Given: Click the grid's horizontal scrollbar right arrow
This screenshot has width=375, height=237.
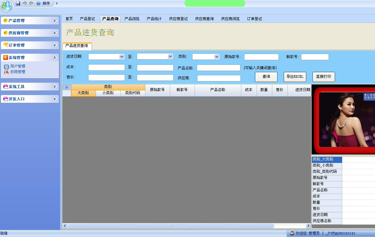Looking at the screenshot, I should [x=308, y=226].
